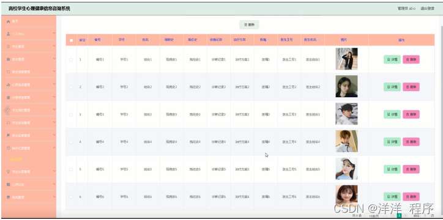Image resolution: width=443 pixels, height=220 pixels.
Task: Click the top 删除 button above the table
Action: [249, 25]
